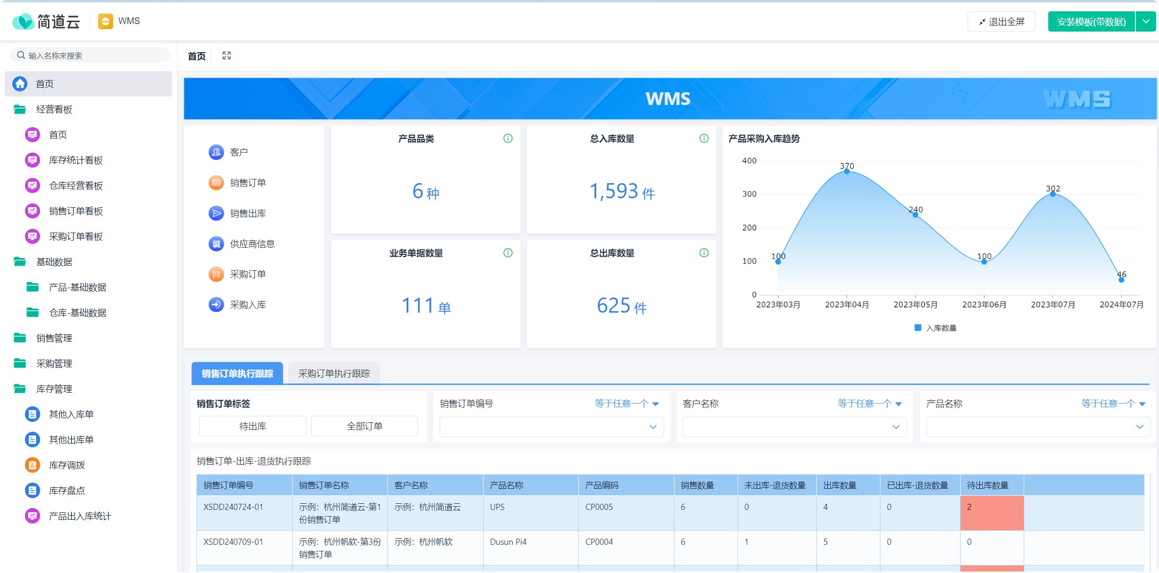
Task: Open the 采购入库 shortcut icon
Action: [216, 305]
